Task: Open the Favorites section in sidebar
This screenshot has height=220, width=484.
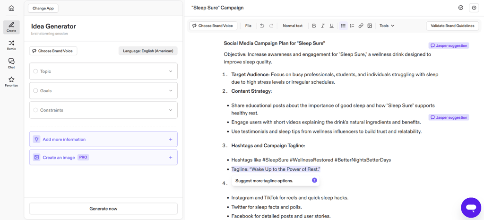Action: (11, 81)
